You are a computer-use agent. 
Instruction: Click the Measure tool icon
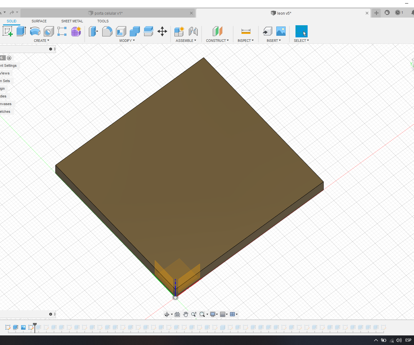click(x=246, y=31)
